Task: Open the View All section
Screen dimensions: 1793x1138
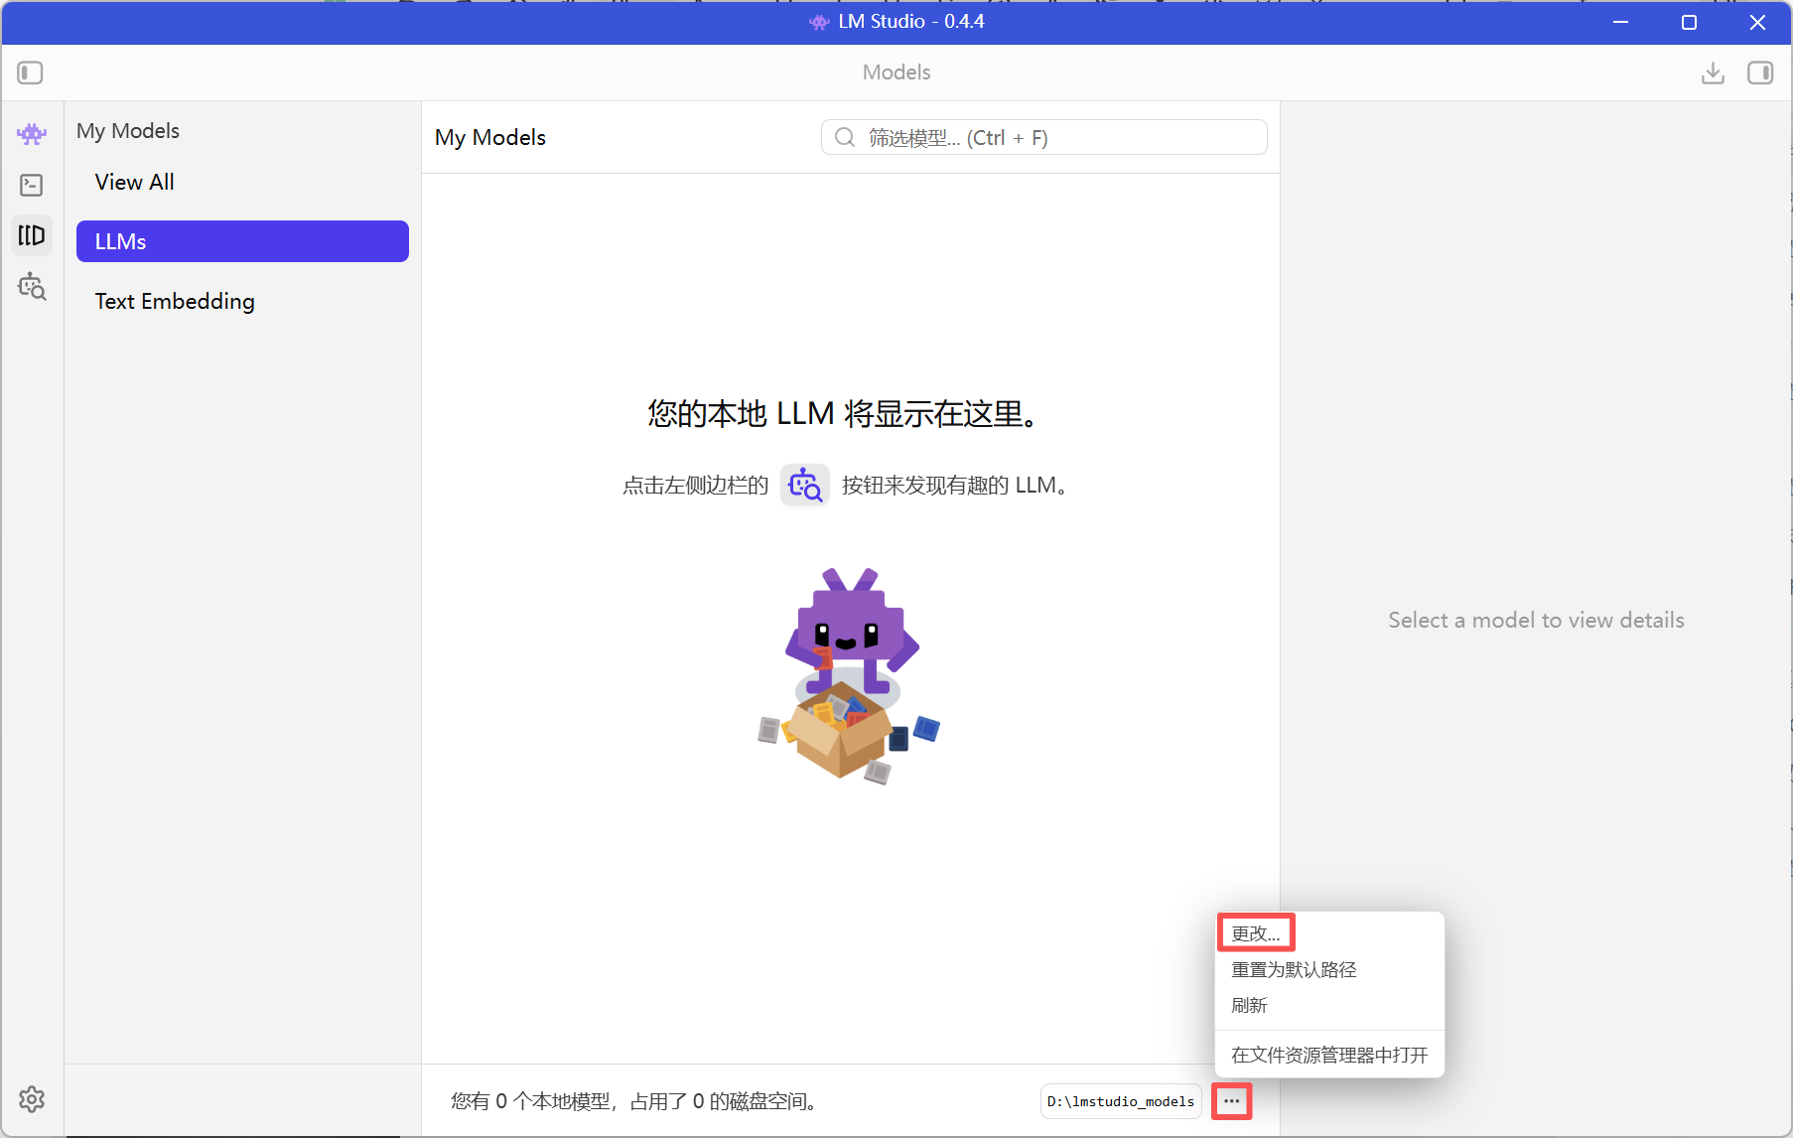Action: pos(134,182)
